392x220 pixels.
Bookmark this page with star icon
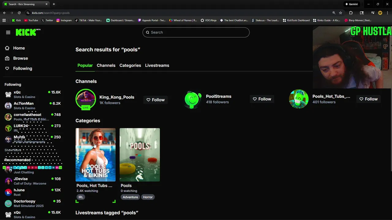[x=341, y=13]
